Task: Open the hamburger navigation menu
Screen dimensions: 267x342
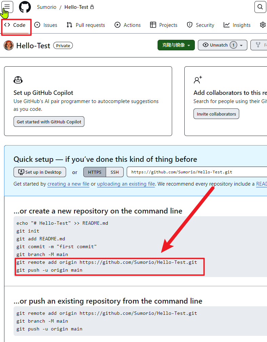Action: click(7, 7)
